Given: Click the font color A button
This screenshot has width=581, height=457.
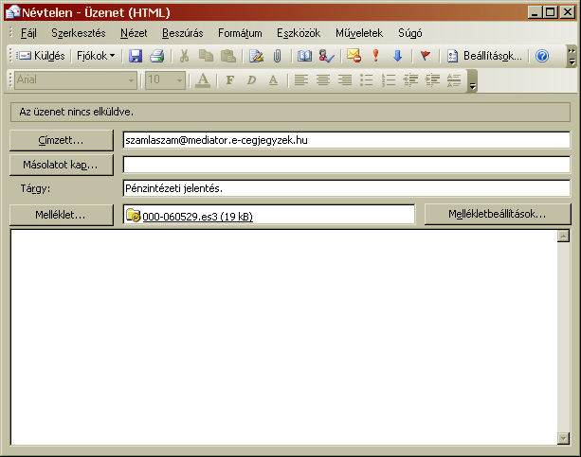Looking at the screenshot, I should 202,80.
